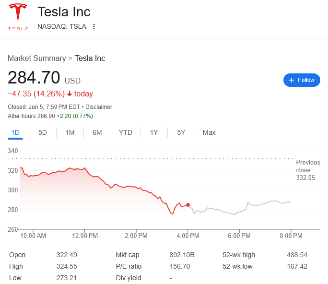Show the Max range chart
Image resolution: width=328 pixels, height=284 pixels.
tap(209, 132)
